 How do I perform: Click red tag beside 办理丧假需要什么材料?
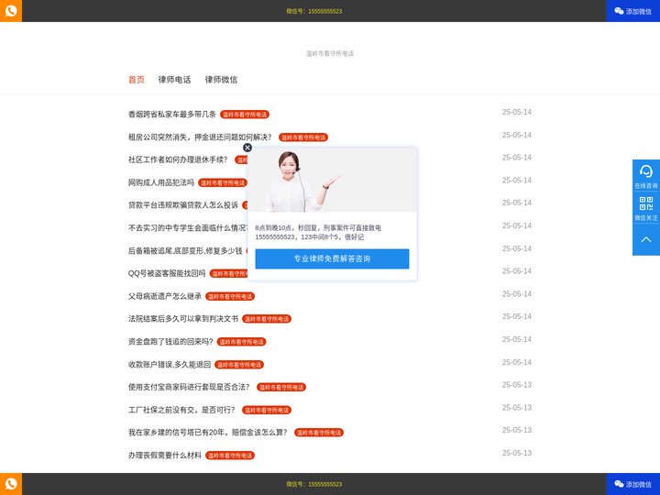pyautogui.click(x=230, y=456)
